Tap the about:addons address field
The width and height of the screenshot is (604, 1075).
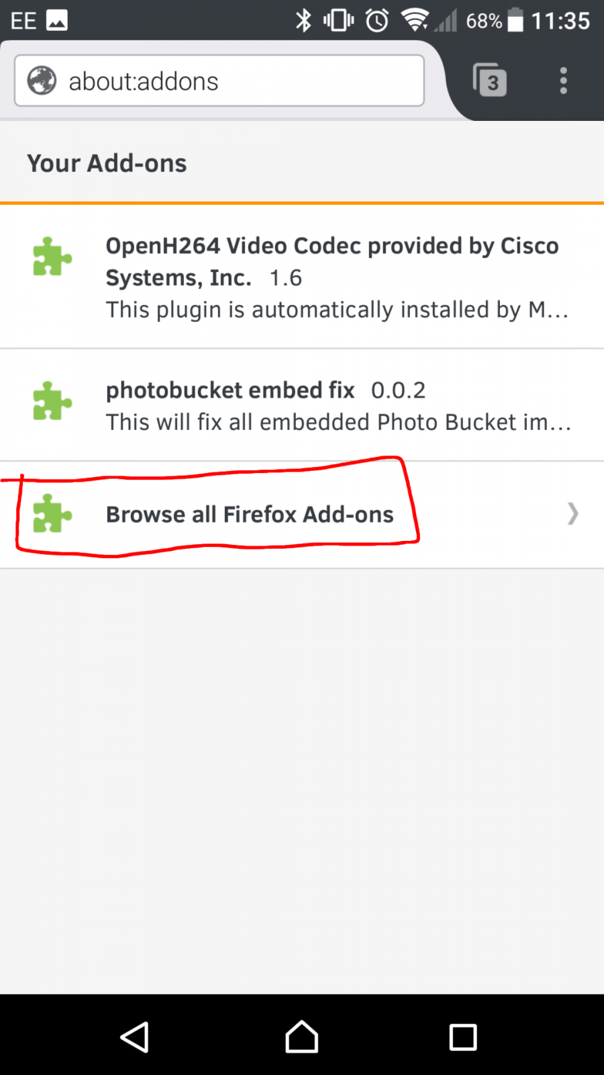(219, 81)
